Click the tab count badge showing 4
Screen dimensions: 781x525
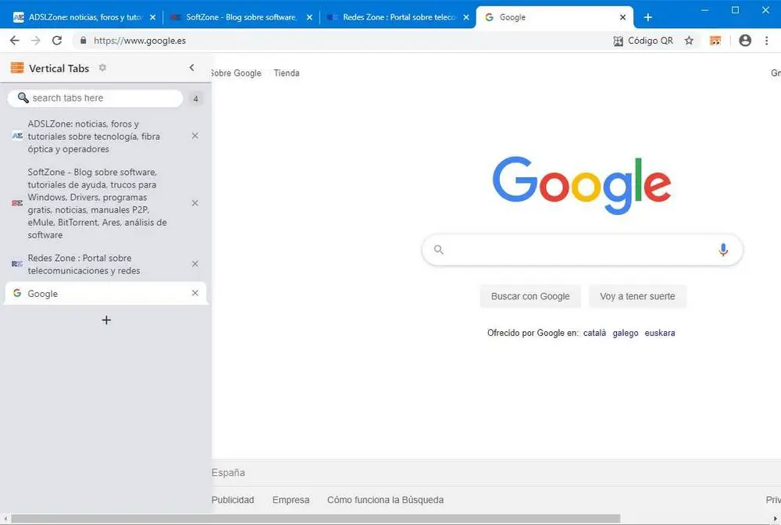(196, 98)
